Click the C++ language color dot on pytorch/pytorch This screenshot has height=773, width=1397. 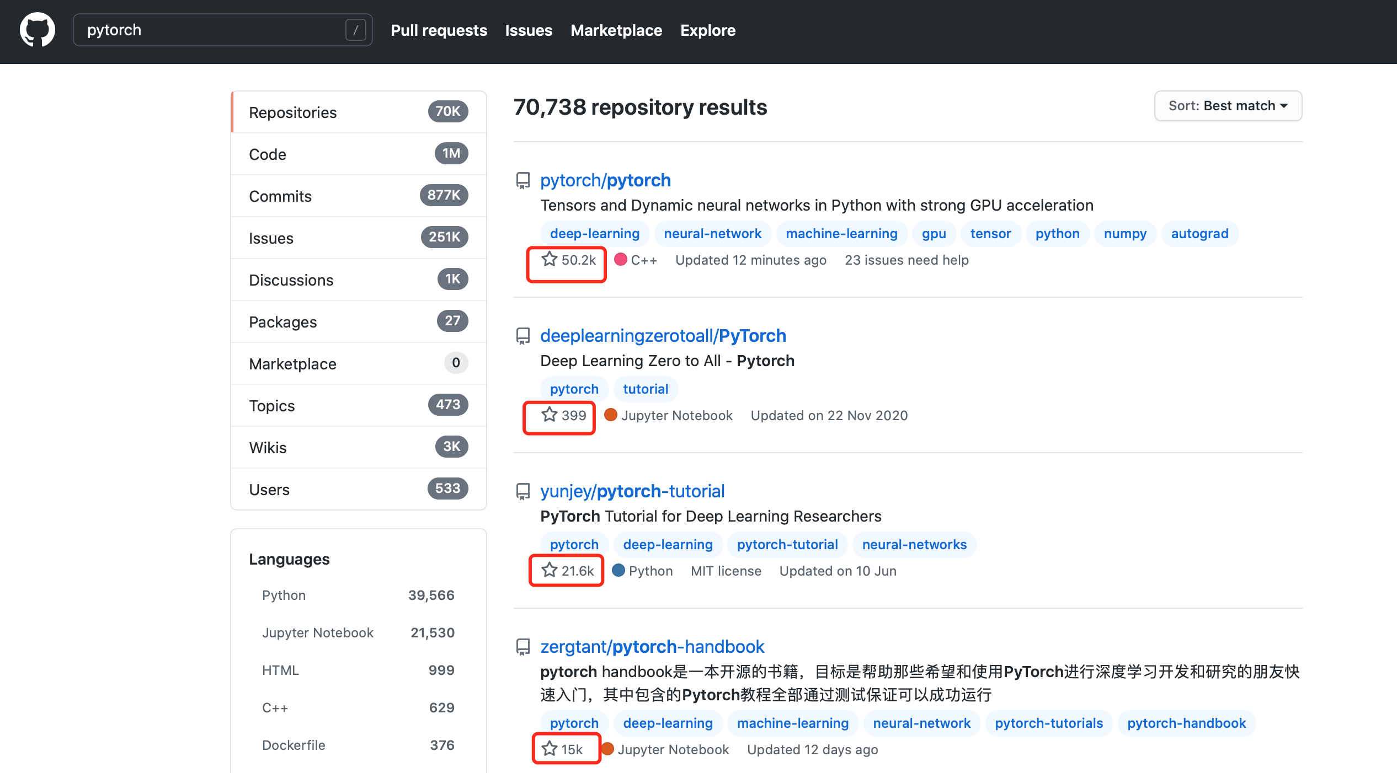click(621, 260)
